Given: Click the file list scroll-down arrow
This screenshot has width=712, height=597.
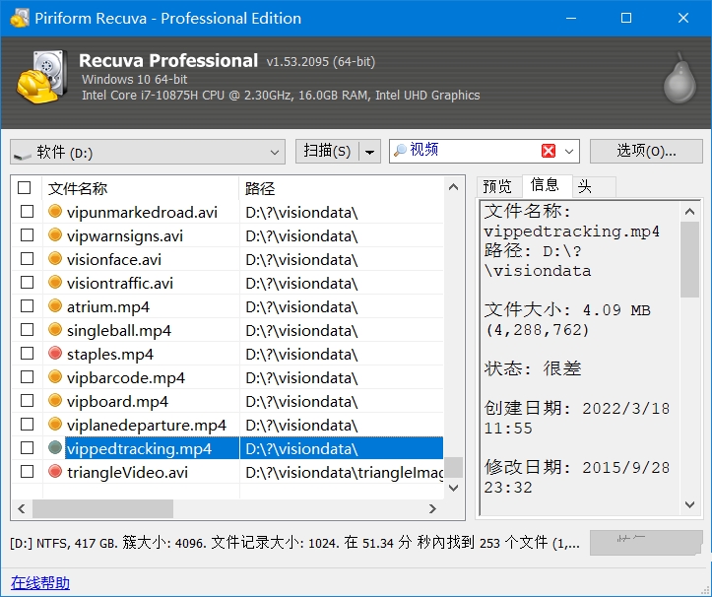Looking at the screenshot, I should [453, 488].
